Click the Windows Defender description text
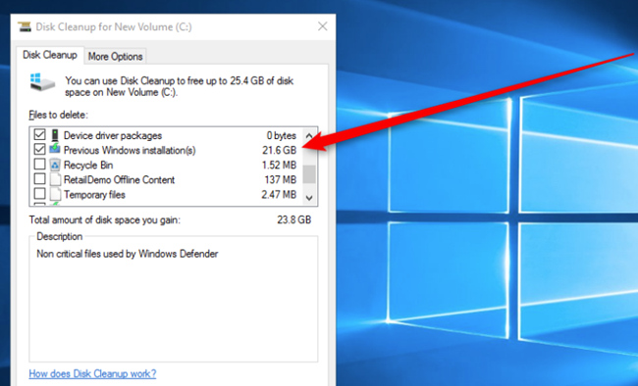 pyautogui.click(x=128, y=254)
